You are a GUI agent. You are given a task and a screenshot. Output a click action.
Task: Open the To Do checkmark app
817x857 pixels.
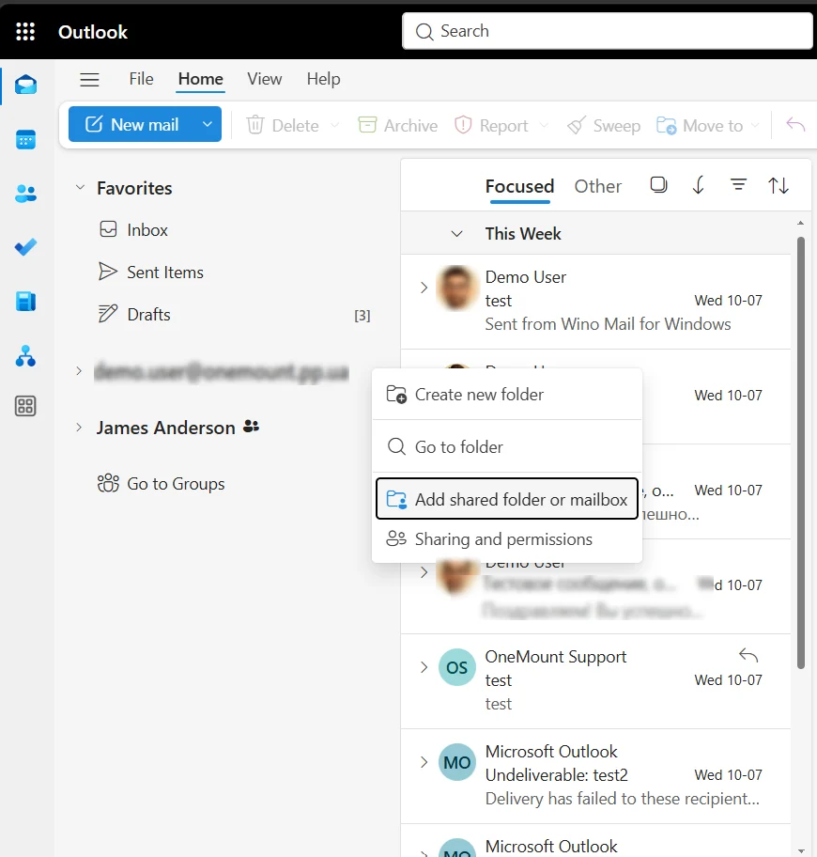[x=25, y=247]
